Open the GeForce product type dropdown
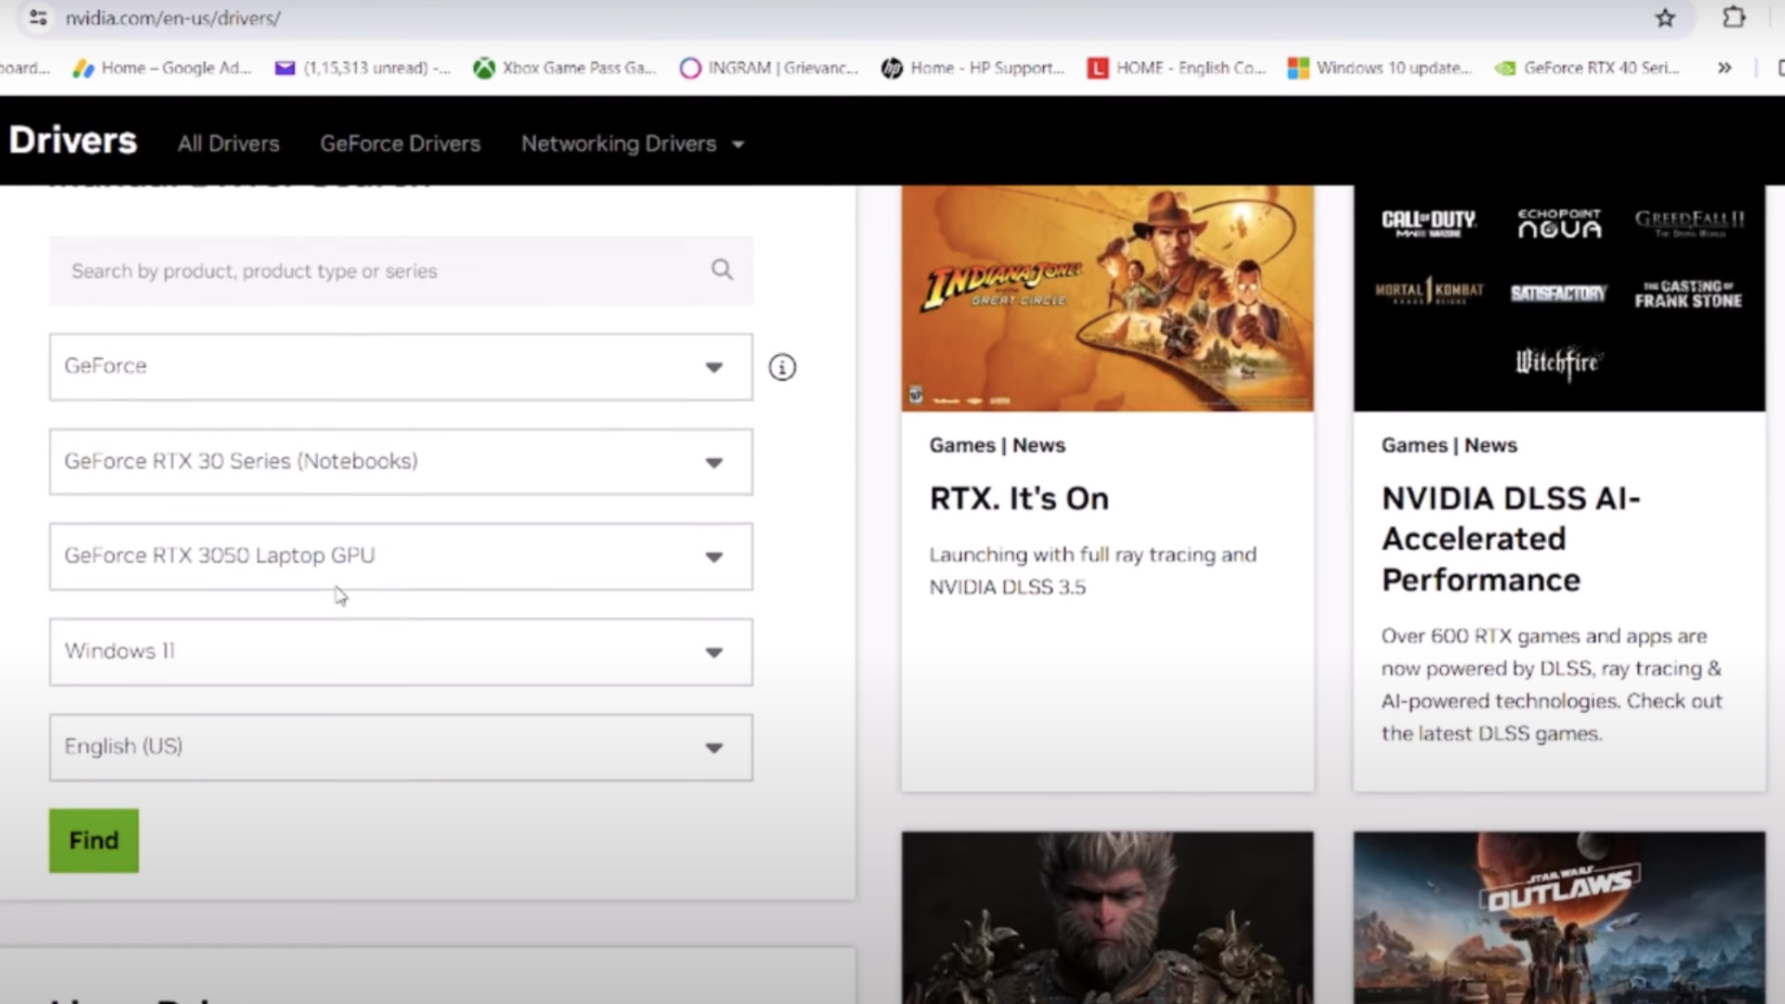The width and height of the screenshot is (1785, 1004). [401, 367]
